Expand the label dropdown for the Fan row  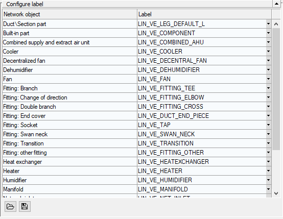(268, 79)
